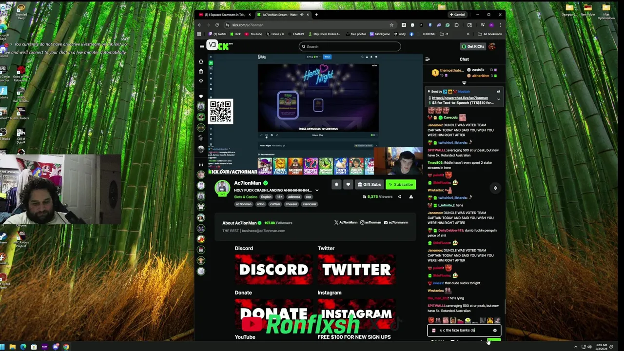Open the cf bookmarks folder

[x=445, y=34]
